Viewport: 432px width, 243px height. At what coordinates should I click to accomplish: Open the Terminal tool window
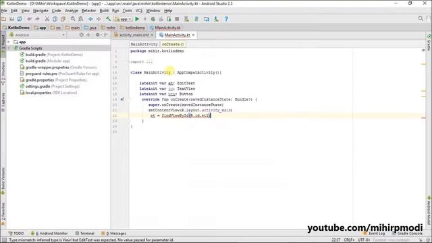(85, 234)
